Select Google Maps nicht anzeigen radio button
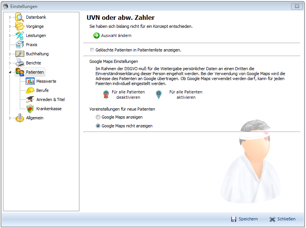The width and height of the screenshot is (306, 228). coord(98,126)
